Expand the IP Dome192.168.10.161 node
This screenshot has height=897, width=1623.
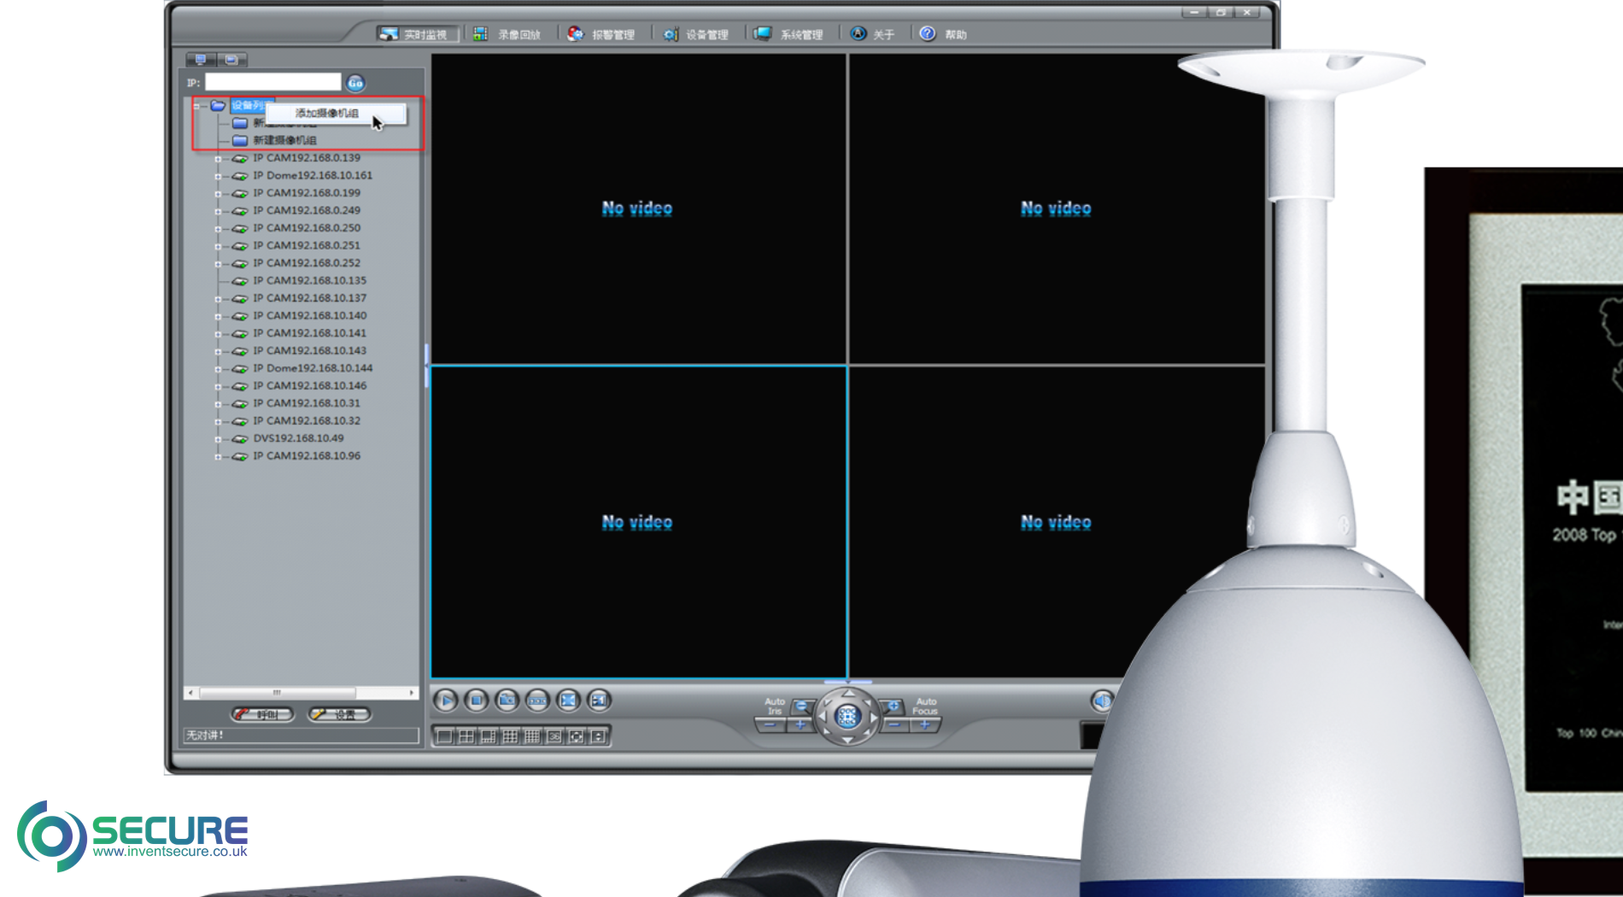click(218, 176)
